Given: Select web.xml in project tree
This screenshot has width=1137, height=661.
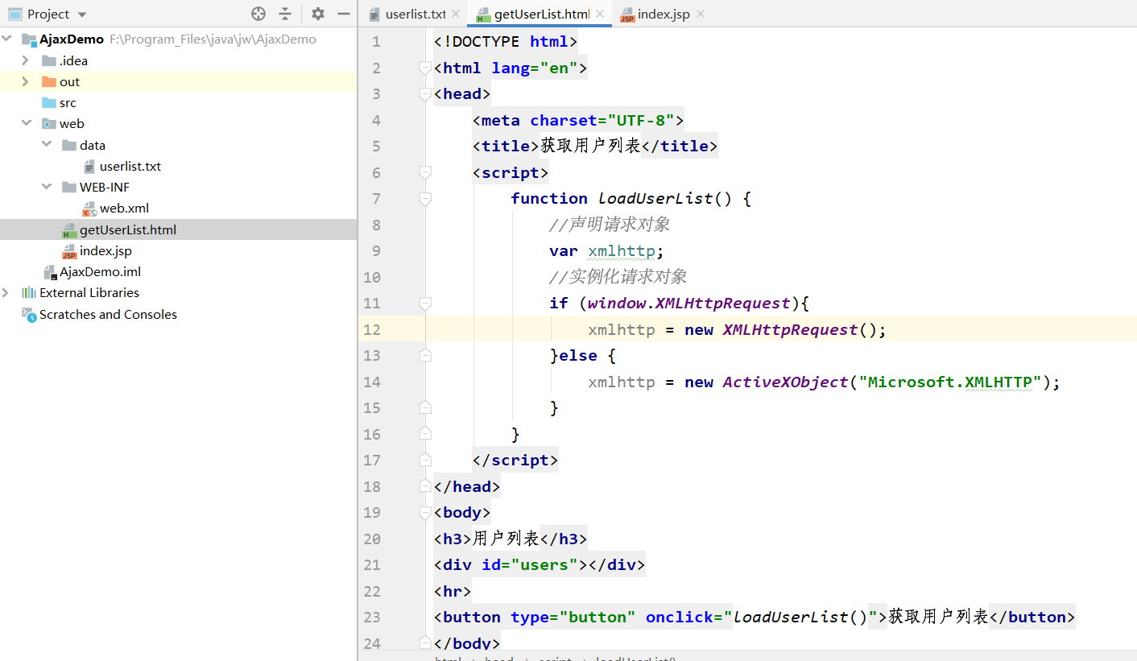Looking at the screenshot, I should (x=124, y=208).
